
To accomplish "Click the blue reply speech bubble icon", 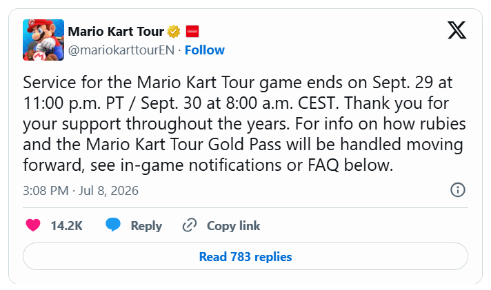I will [113, 225].
